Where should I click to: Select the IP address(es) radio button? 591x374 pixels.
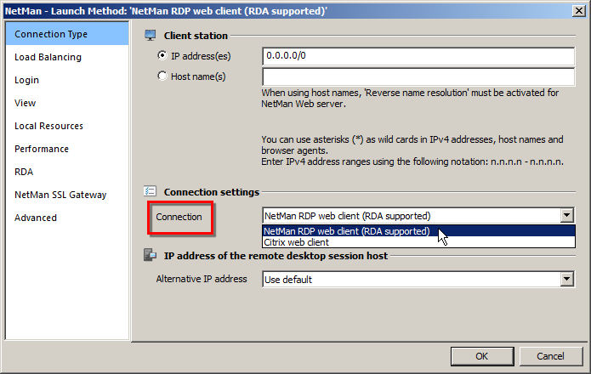(162, 57)
